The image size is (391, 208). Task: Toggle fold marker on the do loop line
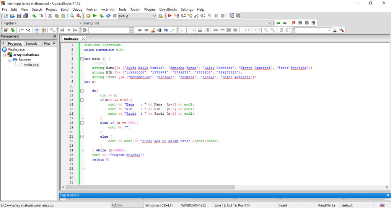pyautogui.click(x=82, y=91)
